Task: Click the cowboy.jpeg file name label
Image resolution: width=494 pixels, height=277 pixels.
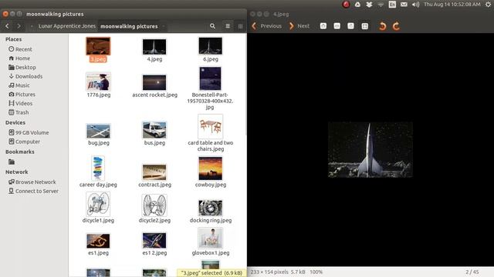Action: coord(211,185)
